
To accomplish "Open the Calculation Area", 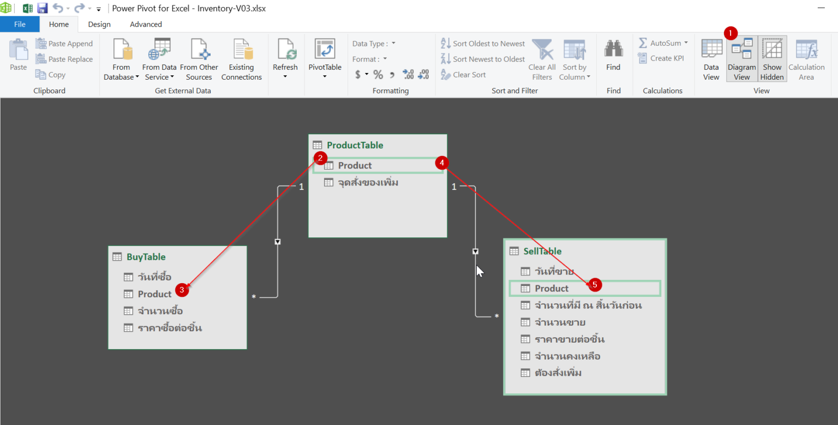I will (806, 59).
